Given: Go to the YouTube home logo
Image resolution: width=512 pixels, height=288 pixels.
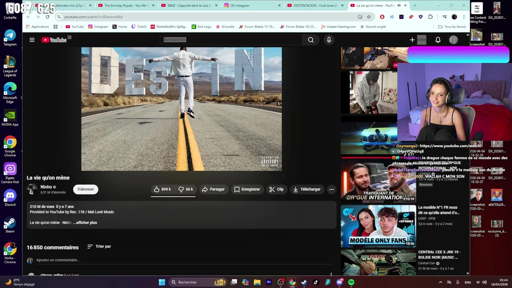Looking at the screenshot, I should pos(54,40).
